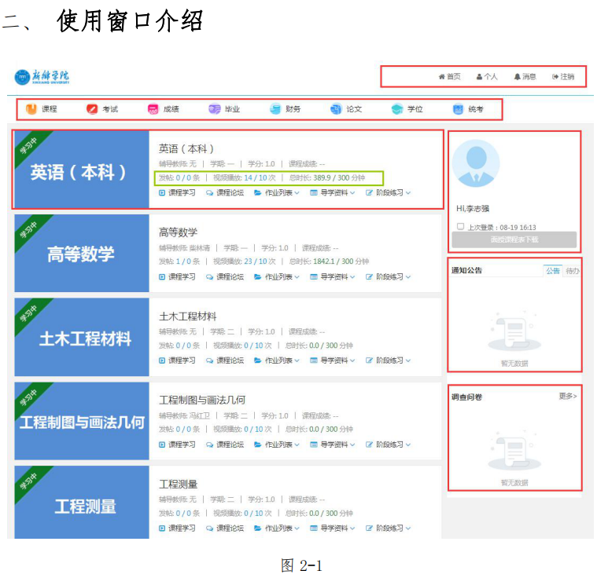Click the user avatar picture
The image size is (597, 578).
[476, 163]
